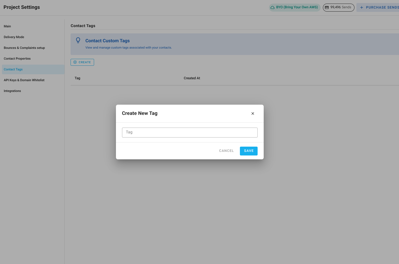Go to the Integrations section
This screenshot has height=264, width=399.
point(12,91)
